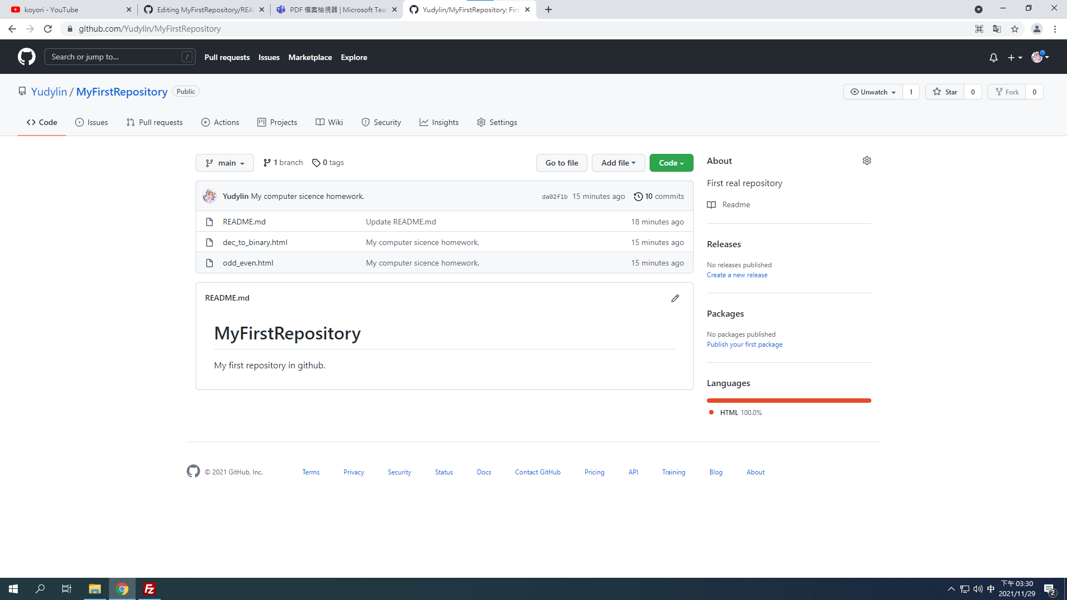The image size is (1067, 600).
Task: Star the MyFirstRepository repo
Action: [x=945, y=92]
